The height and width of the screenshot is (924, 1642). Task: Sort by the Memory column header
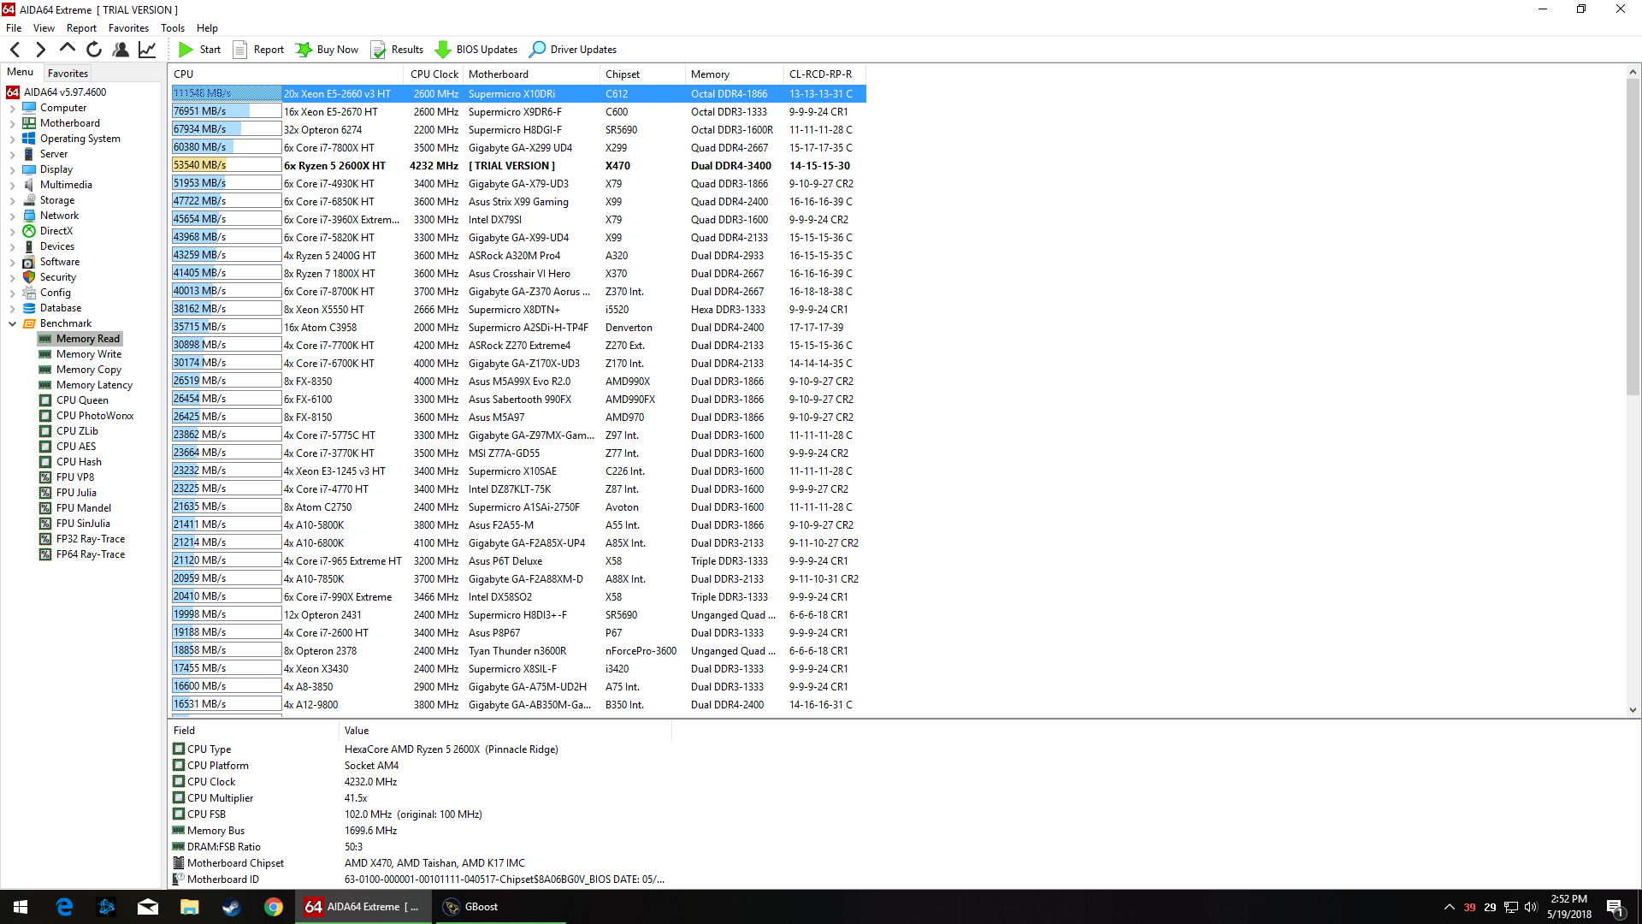pyautogui.click(x=734, y=74)
